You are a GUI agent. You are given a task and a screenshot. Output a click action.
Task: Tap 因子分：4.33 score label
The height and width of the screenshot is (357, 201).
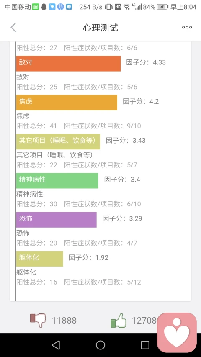coord(146,62)
